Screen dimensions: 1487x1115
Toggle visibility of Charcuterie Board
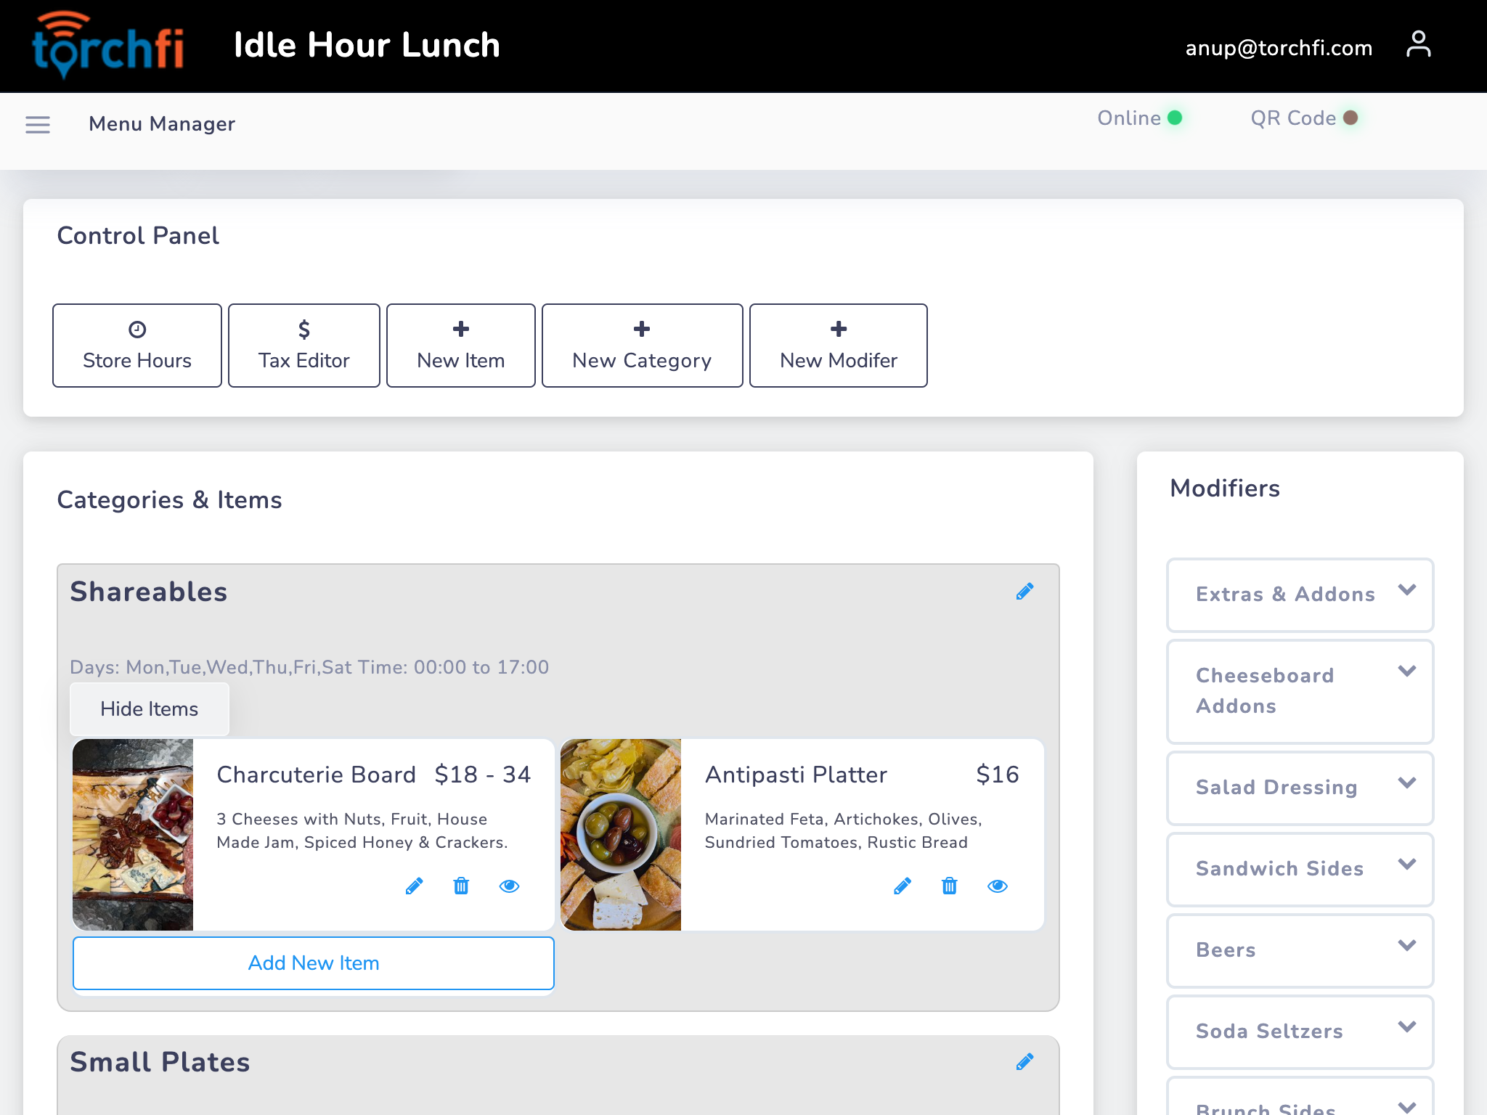coord(510,886)
